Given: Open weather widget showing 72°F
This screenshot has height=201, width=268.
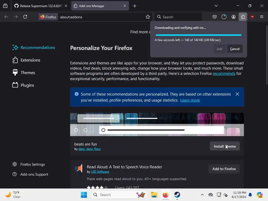Looking at the screenshot, I should tap(13, 195).
